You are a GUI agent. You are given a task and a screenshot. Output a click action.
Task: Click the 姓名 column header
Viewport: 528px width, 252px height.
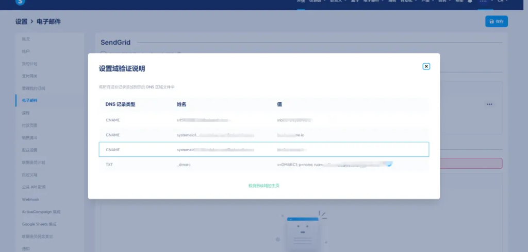(181, 104)
